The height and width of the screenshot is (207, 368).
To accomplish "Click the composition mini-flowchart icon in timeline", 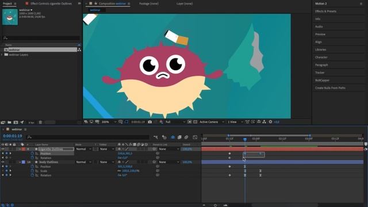I will [x=155, y=137].
